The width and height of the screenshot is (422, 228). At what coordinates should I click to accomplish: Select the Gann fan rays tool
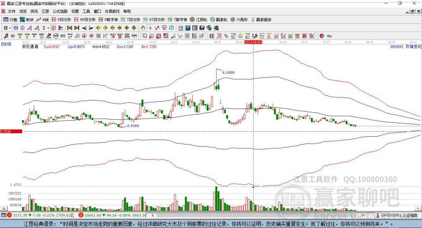152,36
